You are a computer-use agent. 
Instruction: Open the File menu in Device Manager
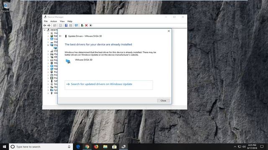click(x=46, y=21)
